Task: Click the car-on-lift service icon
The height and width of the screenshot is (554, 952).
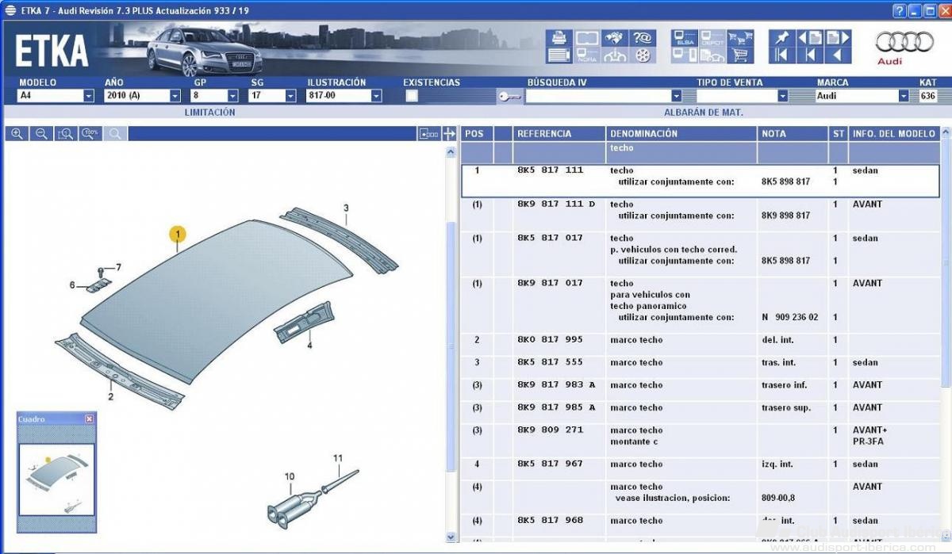Action: pos(614,55)
